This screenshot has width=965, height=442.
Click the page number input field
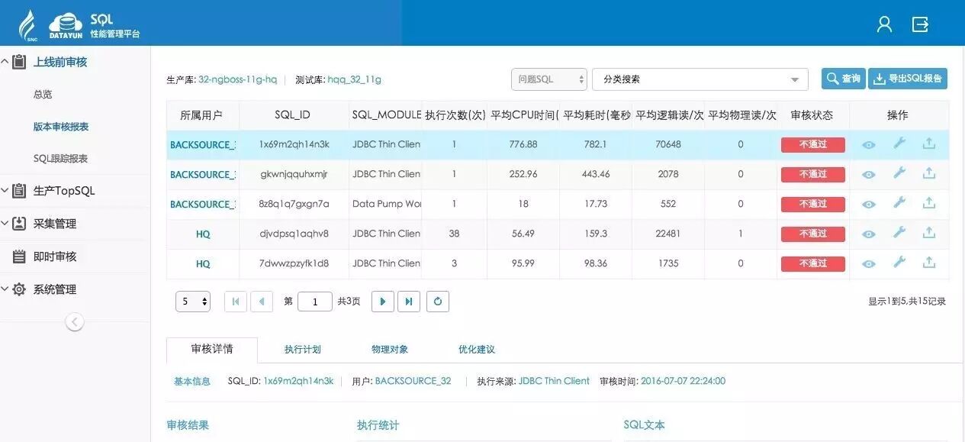[315, 302]
